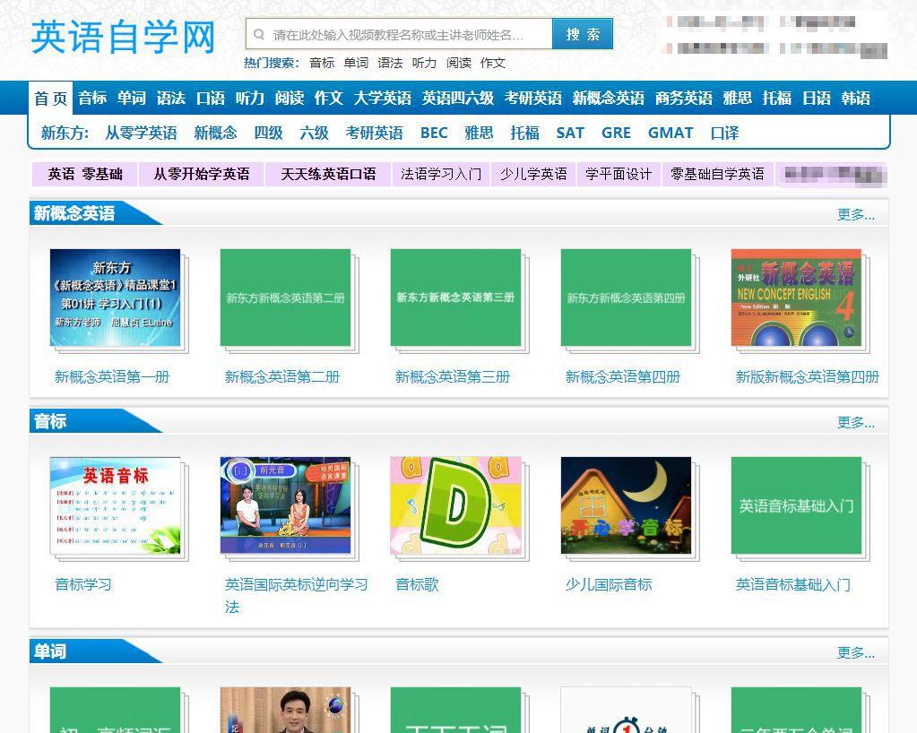Select hot search term 作文
Screen dimensions: 917x733
pyautogui.click(x=492, y=63)
